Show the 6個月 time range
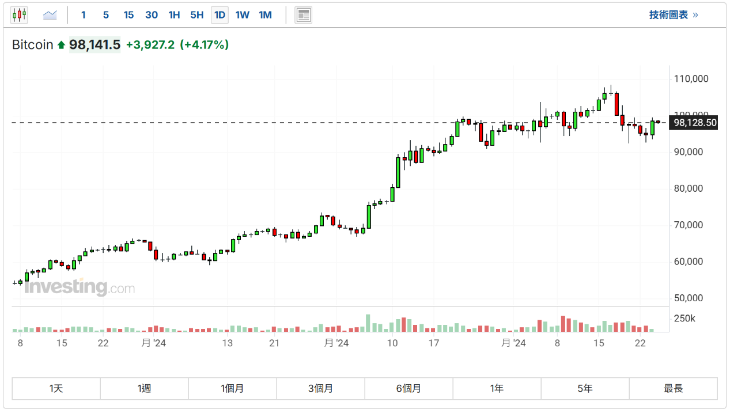Viewport: 730px width, 413px height. 409,389
